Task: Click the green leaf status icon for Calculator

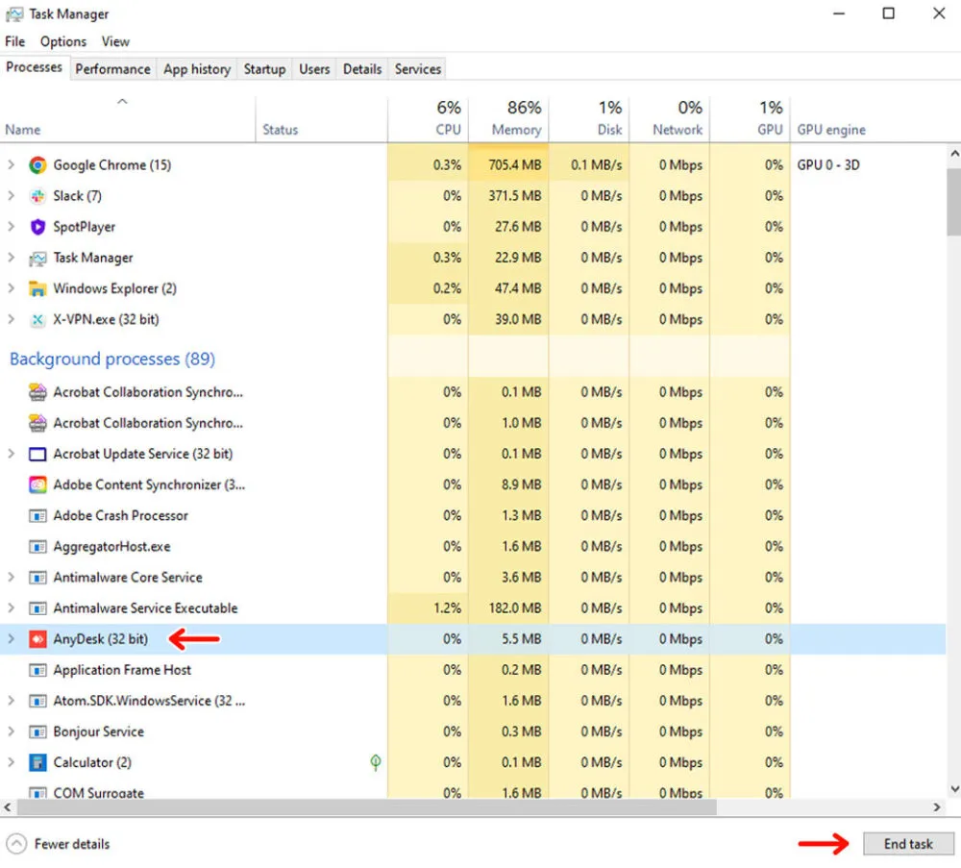Action: coord(376,762)
